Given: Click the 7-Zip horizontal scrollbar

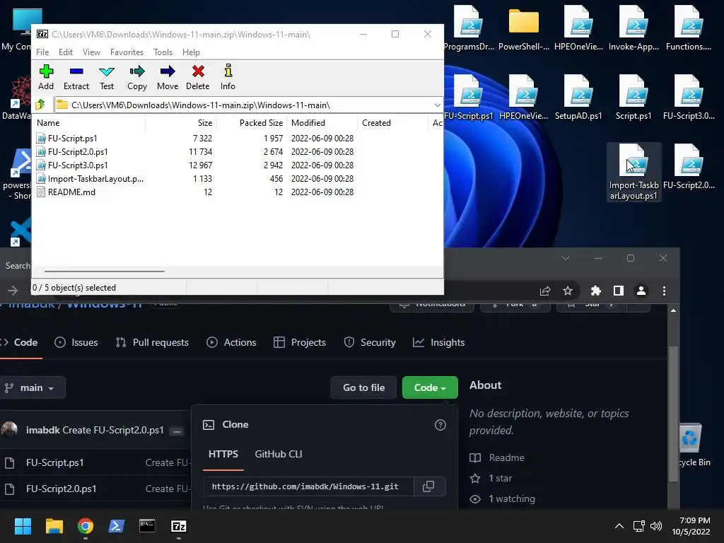Looking at the screenshot, I should [x=105, y=271].
